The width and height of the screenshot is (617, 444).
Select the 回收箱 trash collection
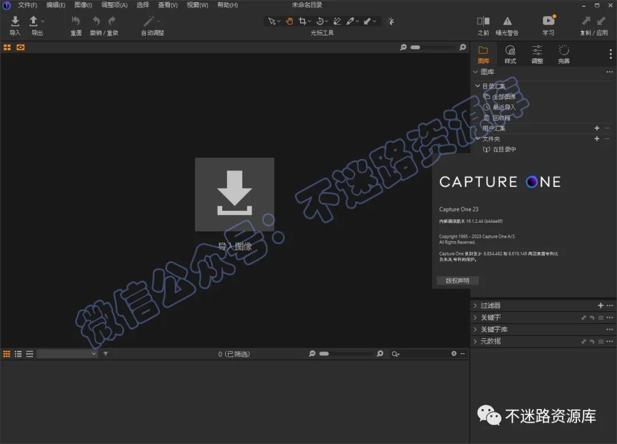pos(501,118)
